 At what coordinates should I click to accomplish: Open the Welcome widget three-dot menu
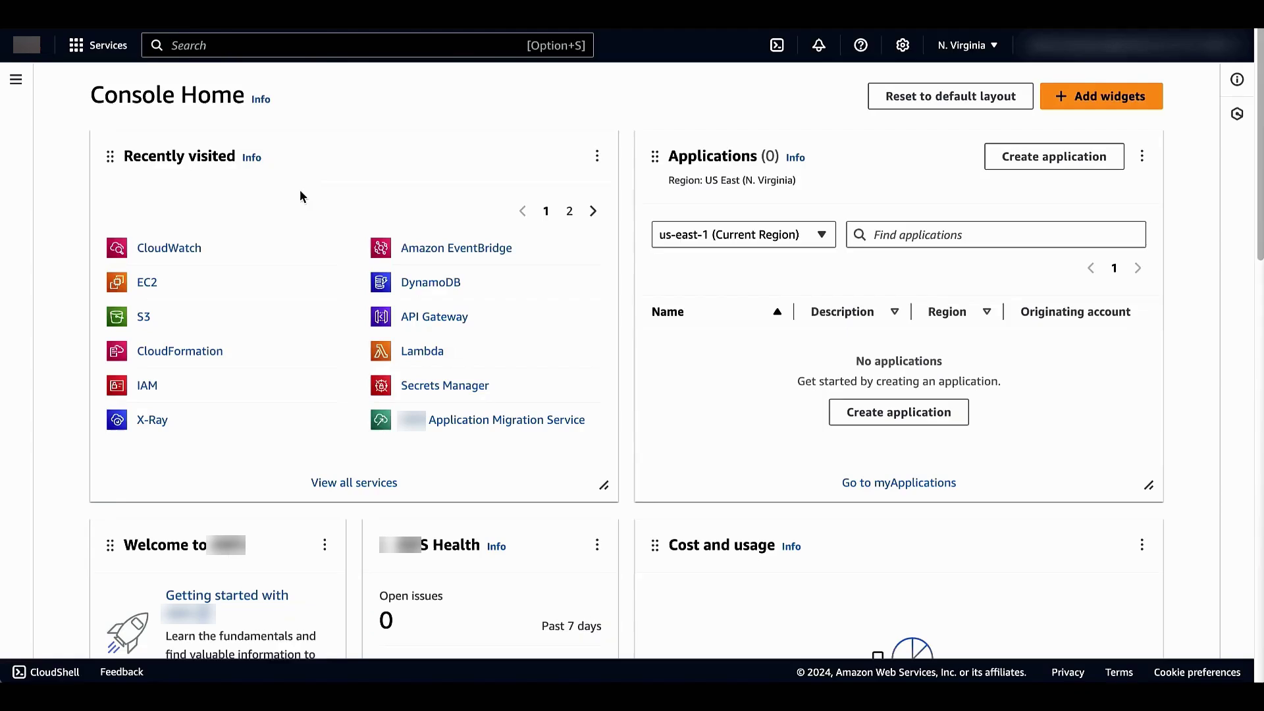pos(325,544)
